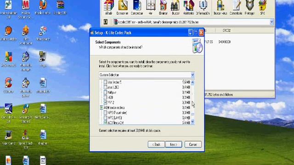Enable Intel Indeo 5 checkbox
The height and width of the screenshot is (165, 294).
(x=105, y=82)
